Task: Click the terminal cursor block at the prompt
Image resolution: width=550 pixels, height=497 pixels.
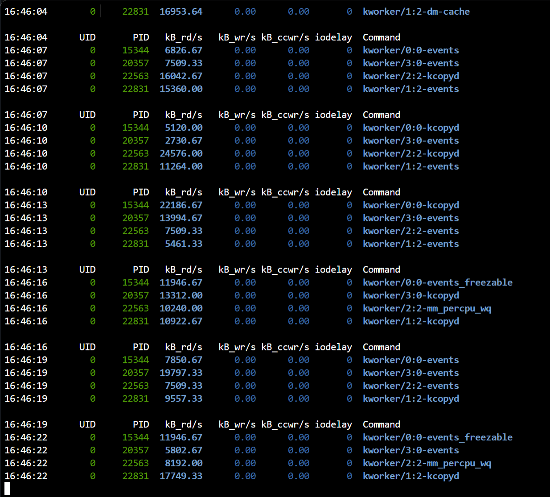Action: (x=7, y=488)
